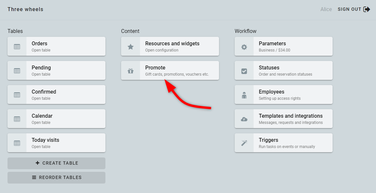Click the Orders table grid icon
The width and height of the screenshot is (376, 193).
[x=17, y=47]
